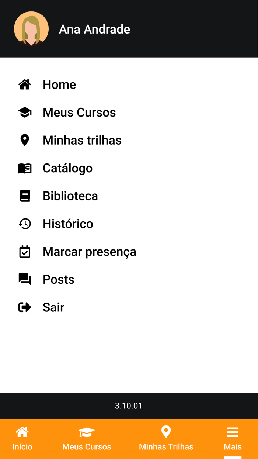
Task: Open Marcar presença
Action: pyautogui.click(x=90, y=251)
